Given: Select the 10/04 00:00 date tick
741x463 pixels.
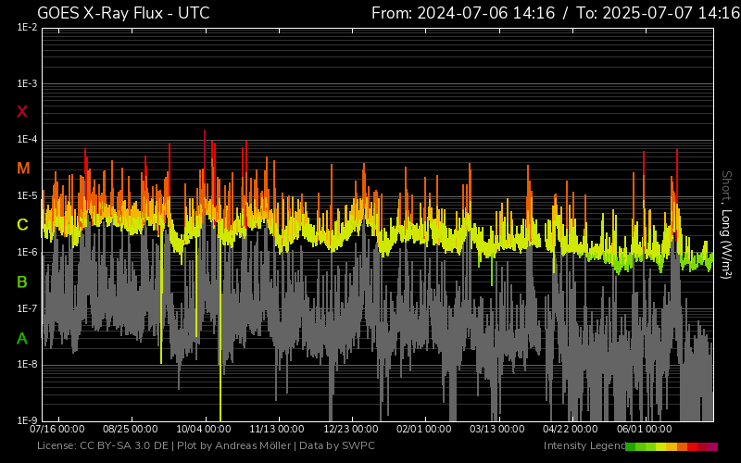Looking at the screenshot, I should pos(203,430).
